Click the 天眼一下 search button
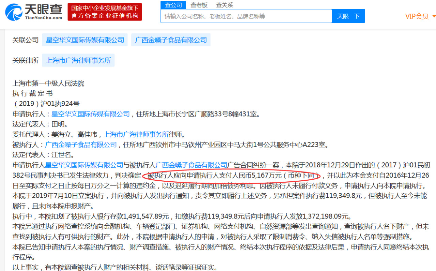436x271 pixels. 348,16
